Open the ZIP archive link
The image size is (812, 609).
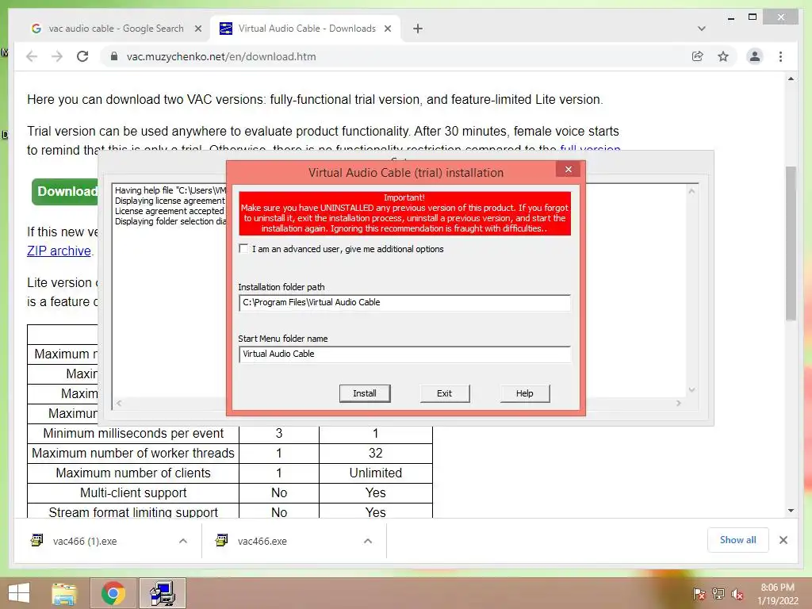point(59,251)
